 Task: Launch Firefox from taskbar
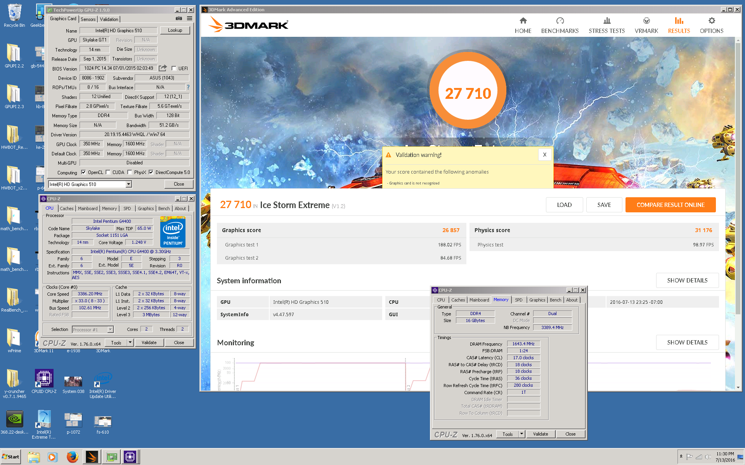[x=72, y=457]
